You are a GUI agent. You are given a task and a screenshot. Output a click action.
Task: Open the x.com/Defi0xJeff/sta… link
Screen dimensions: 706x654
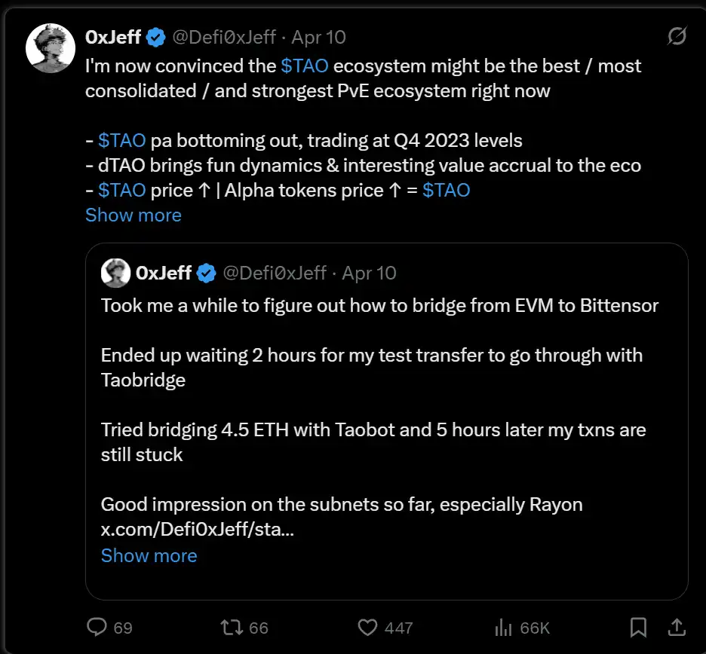(x=197, y=529)
